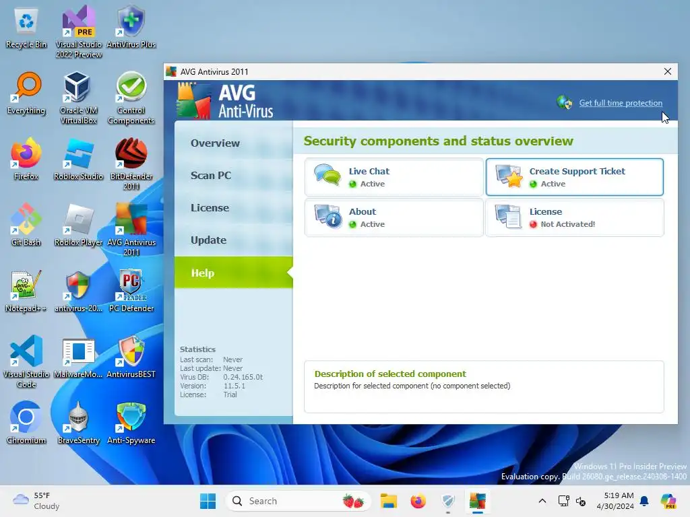Screen dimensions: 690x517
Task: Select the Everything search desktop icon
Action: (x=26, y=94)
